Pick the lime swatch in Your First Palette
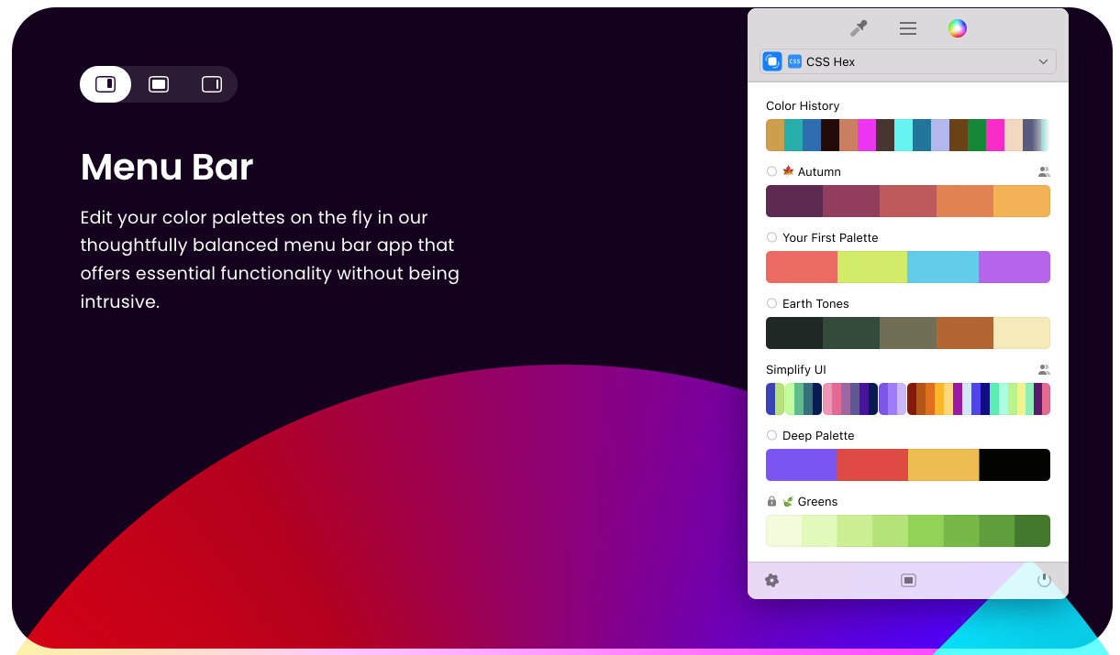 tap(872, 267)
